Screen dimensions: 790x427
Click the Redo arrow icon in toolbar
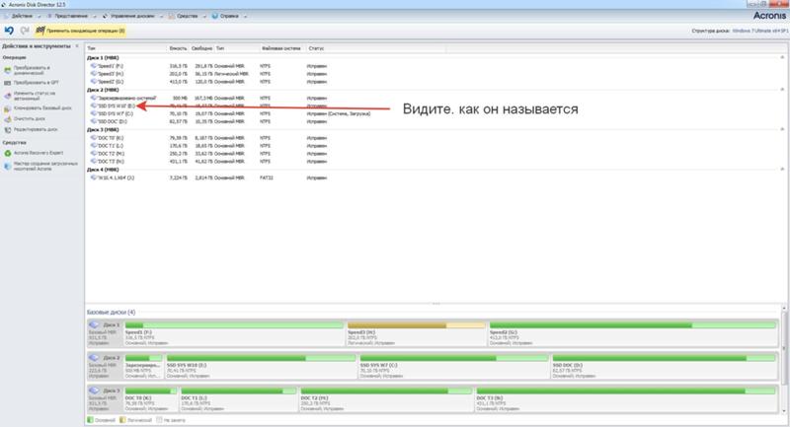click(x=24, y=31)
